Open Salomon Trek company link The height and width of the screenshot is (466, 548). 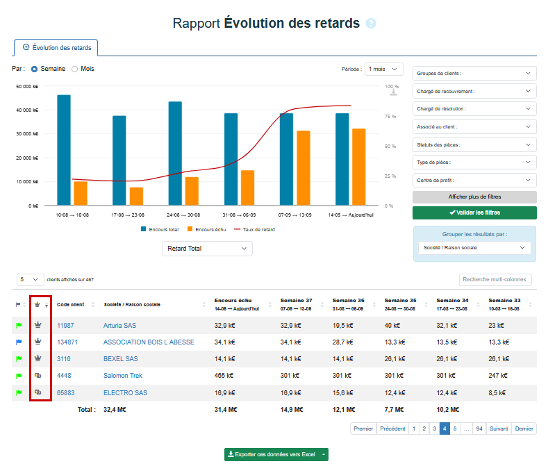pos(123,376)
